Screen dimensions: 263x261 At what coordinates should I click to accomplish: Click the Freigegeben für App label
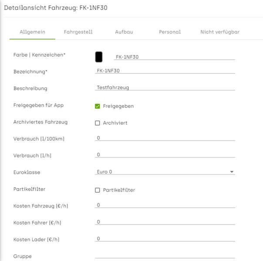pyautogui.click(x=39, y=105)
